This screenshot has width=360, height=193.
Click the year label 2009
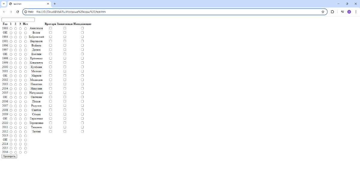point(5,114)
